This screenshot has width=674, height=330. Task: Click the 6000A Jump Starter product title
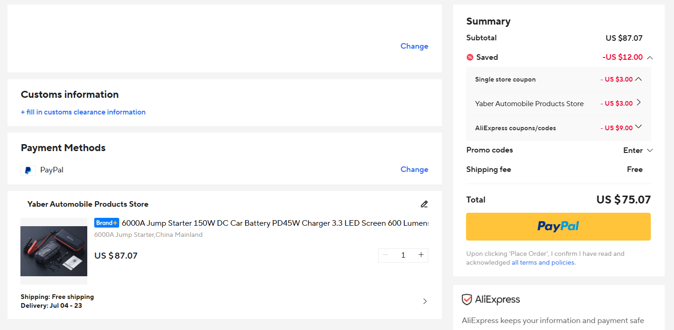[275, 223]
